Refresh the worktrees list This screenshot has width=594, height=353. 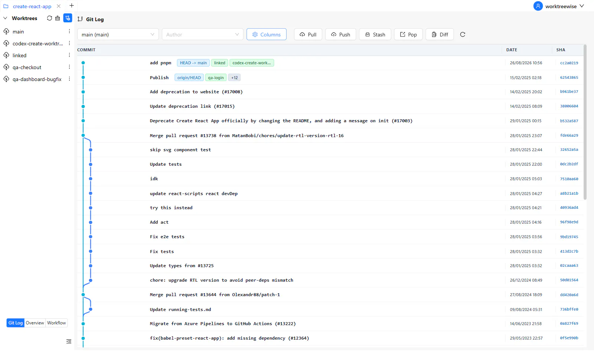tap(49, 18)
